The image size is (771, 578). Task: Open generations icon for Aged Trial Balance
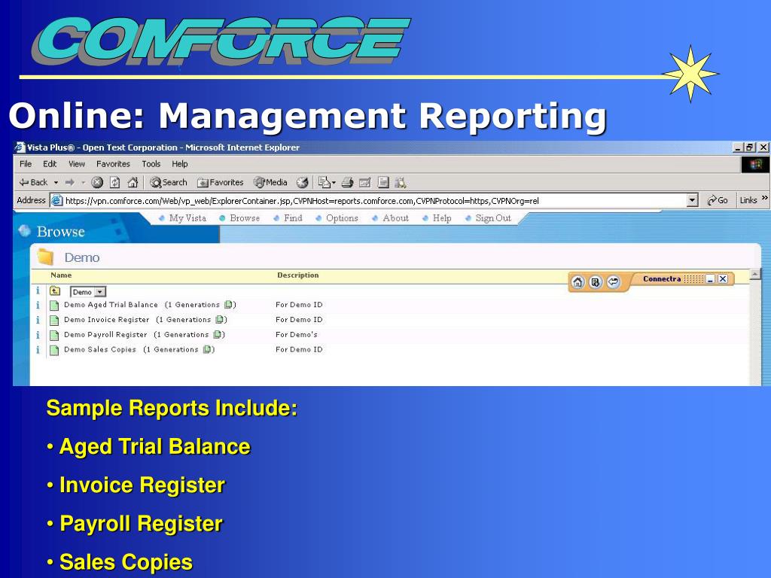coord(229,305)
